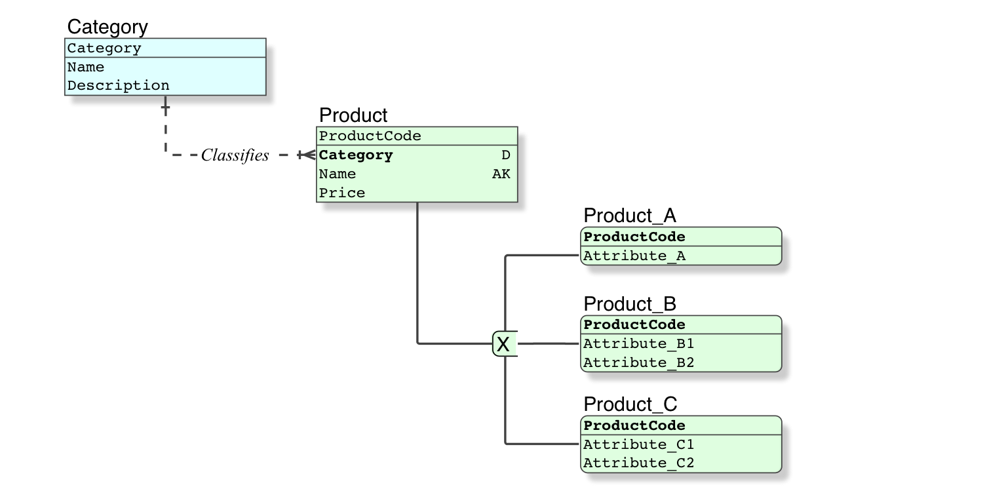Select the Product_B entity title
This screenshot has height=502, width=1008.
coord(630,304)
